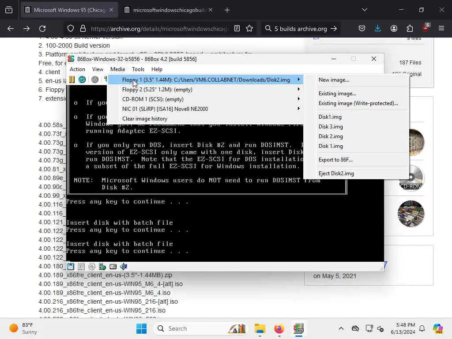Viewport: 452px width, 339px height.
Task: Click the Firefox reload page icon
Action: 42,29
